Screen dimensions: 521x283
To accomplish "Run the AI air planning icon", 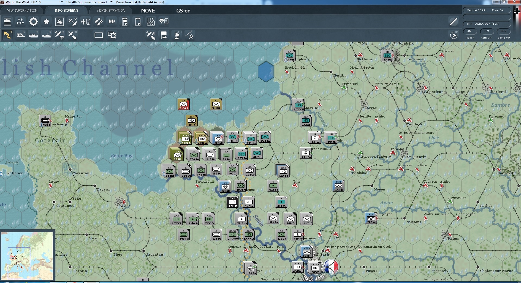I will point(151,35).
